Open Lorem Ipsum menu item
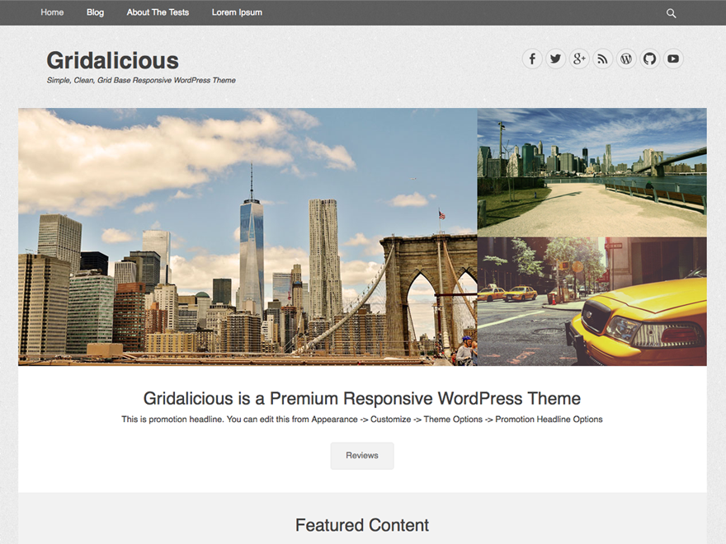726x544 pixels. (x=237, y=12)
